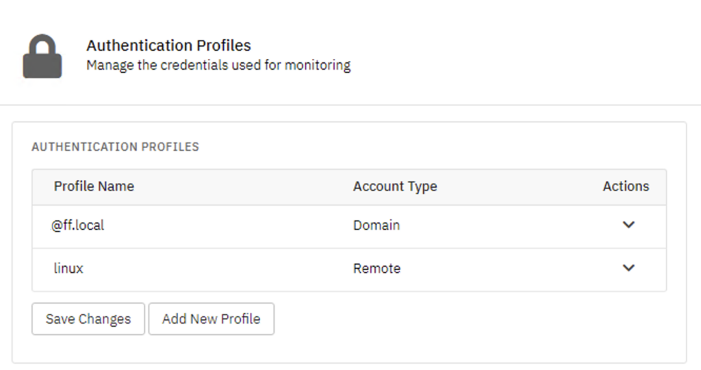Select the @ff.local profile name
701x370 pixels.
pyautogui.click(x=78, y=225)
